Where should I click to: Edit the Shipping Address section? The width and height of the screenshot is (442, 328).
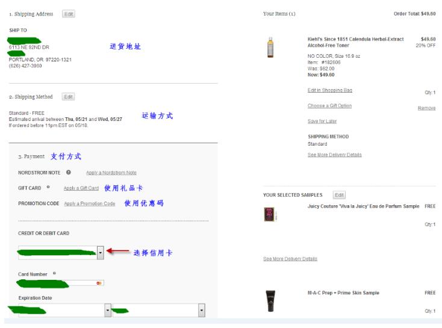(69, 14)
